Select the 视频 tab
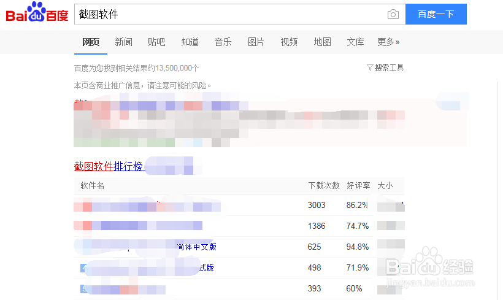This screenshot has height=300, width=503. tap(289, 42)
